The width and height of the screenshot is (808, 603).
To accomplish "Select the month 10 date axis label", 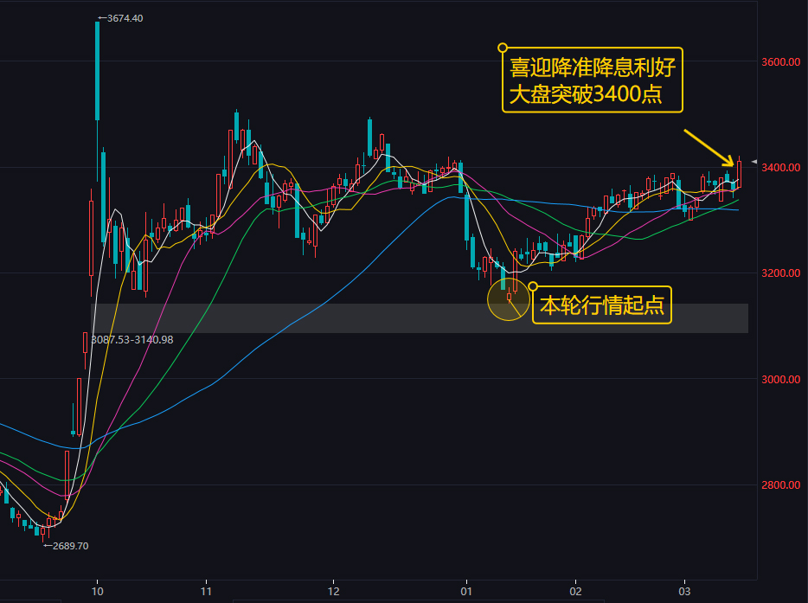I will coord(97,591).
